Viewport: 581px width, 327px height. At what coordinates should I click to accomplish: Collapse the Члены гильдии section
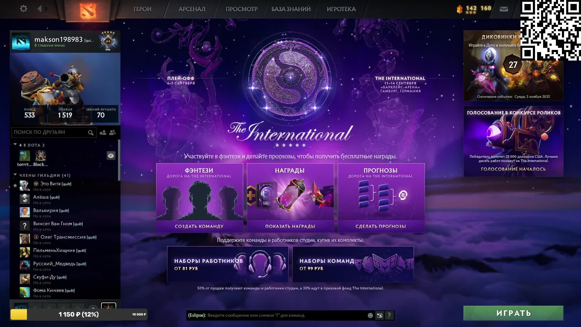pyautogui.click(x=15, y=175)
